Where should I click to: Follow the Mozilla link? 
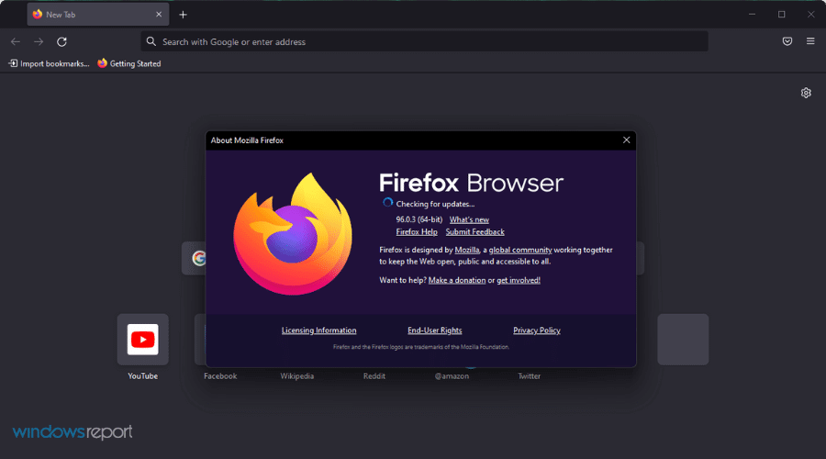coord(467,250)
